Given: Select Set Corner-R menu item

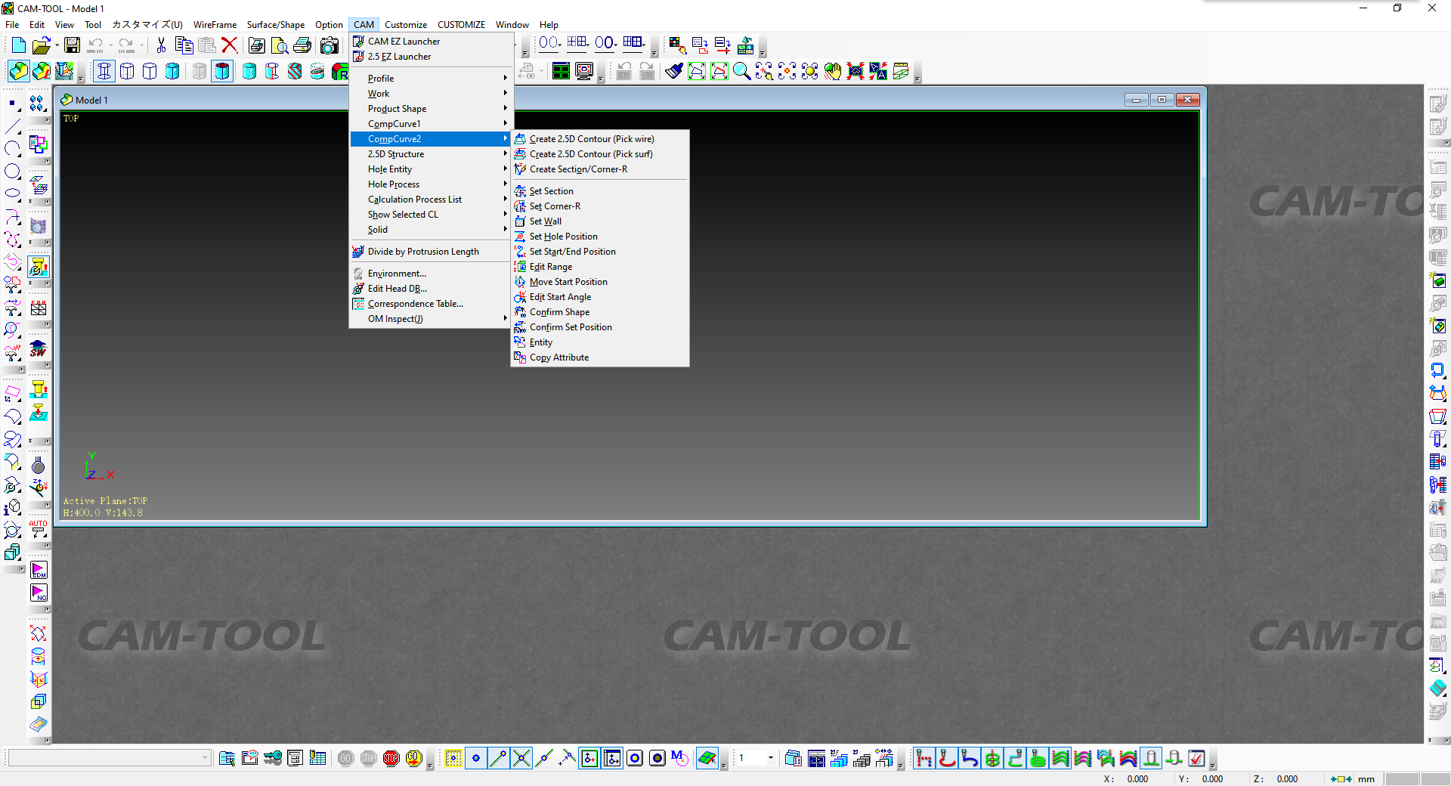Looking at the screenshot, I should (x=600, y=206).
